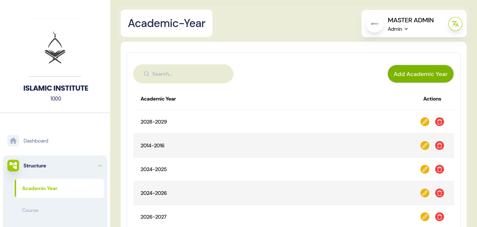Edit the 2024-2025 academic year
477x227 pixels.
(425, 169)
